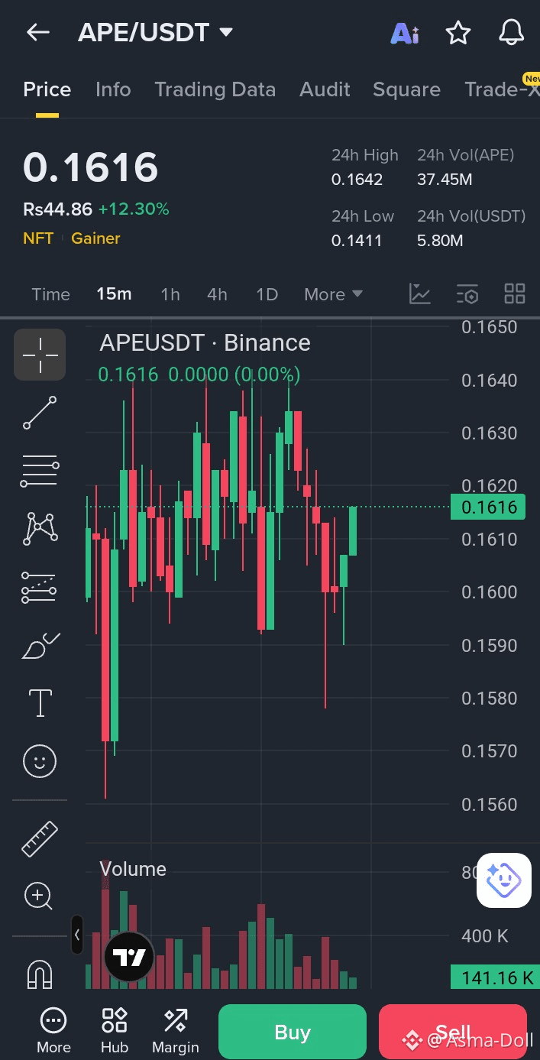Select the trend line drawing tool
Screen dimensions: 540x1060
click(40, 413)
